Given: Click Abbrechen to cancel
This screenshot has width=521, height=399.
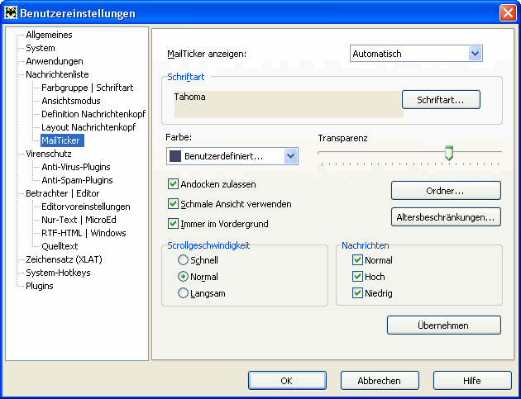Looking at the screenshot, I should (x=380, y=380).
